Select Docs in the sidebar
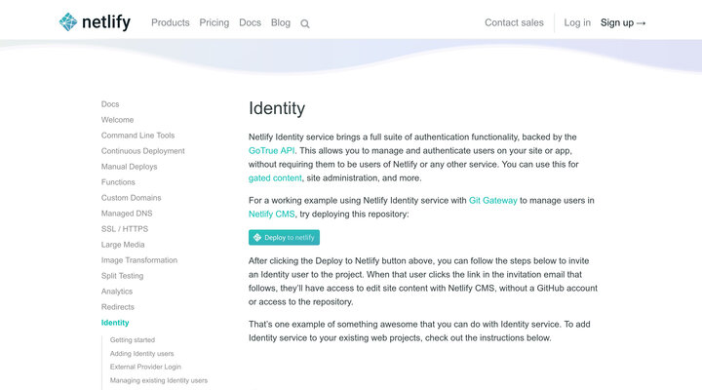The width and height of the screenshot is (702, 390). click(110, 104)
